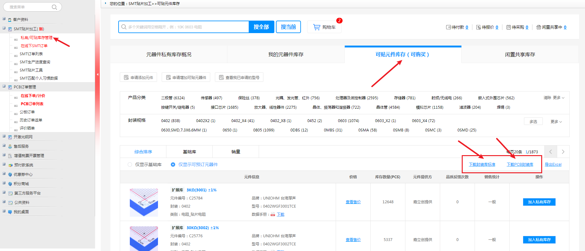Expand more package specifications
This screenshot has width=585, height=251.
556,121
